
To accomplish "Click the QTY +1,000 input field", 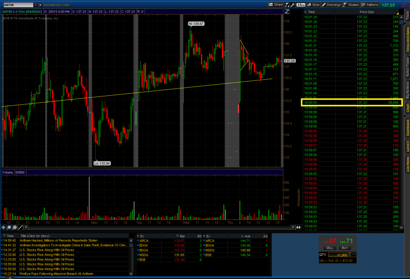I will click(338, 255).
